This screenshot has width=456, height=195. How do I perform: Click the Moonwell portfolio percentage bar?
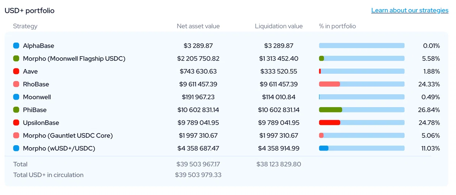click(362, 97)
